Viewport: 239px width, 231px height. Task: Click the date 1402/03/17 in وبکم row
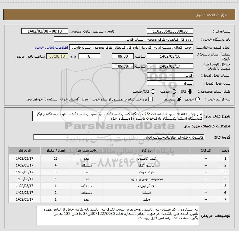click(x=25, y=199)
